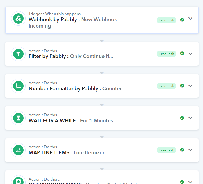203x184 pixels.
Task: Click Free Task badge on Line Itemizer step
Action: point(166,150)
